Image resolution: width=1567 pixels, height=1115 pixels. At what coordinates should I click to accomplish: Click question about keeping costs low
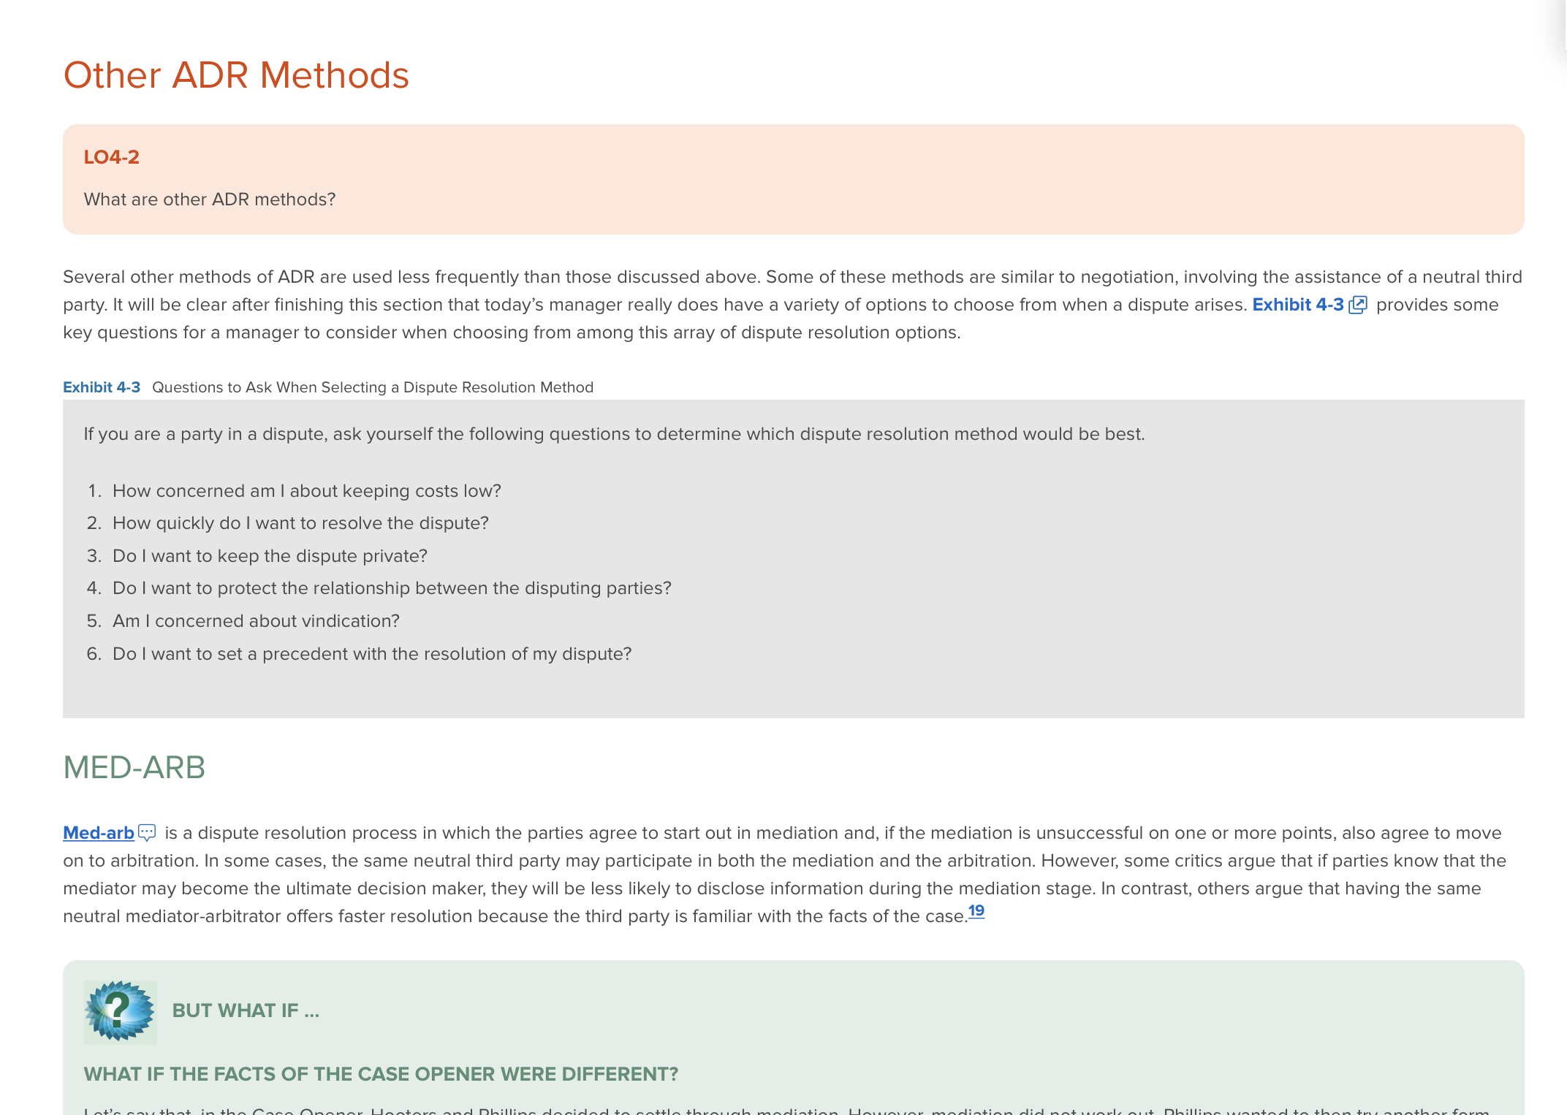[307, 491]
